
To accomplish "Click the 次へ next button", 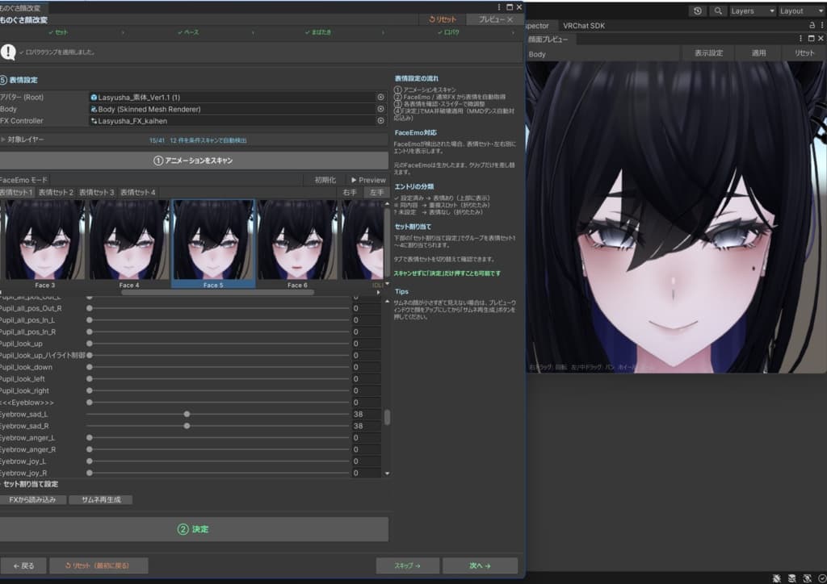I will pos(480,565).
